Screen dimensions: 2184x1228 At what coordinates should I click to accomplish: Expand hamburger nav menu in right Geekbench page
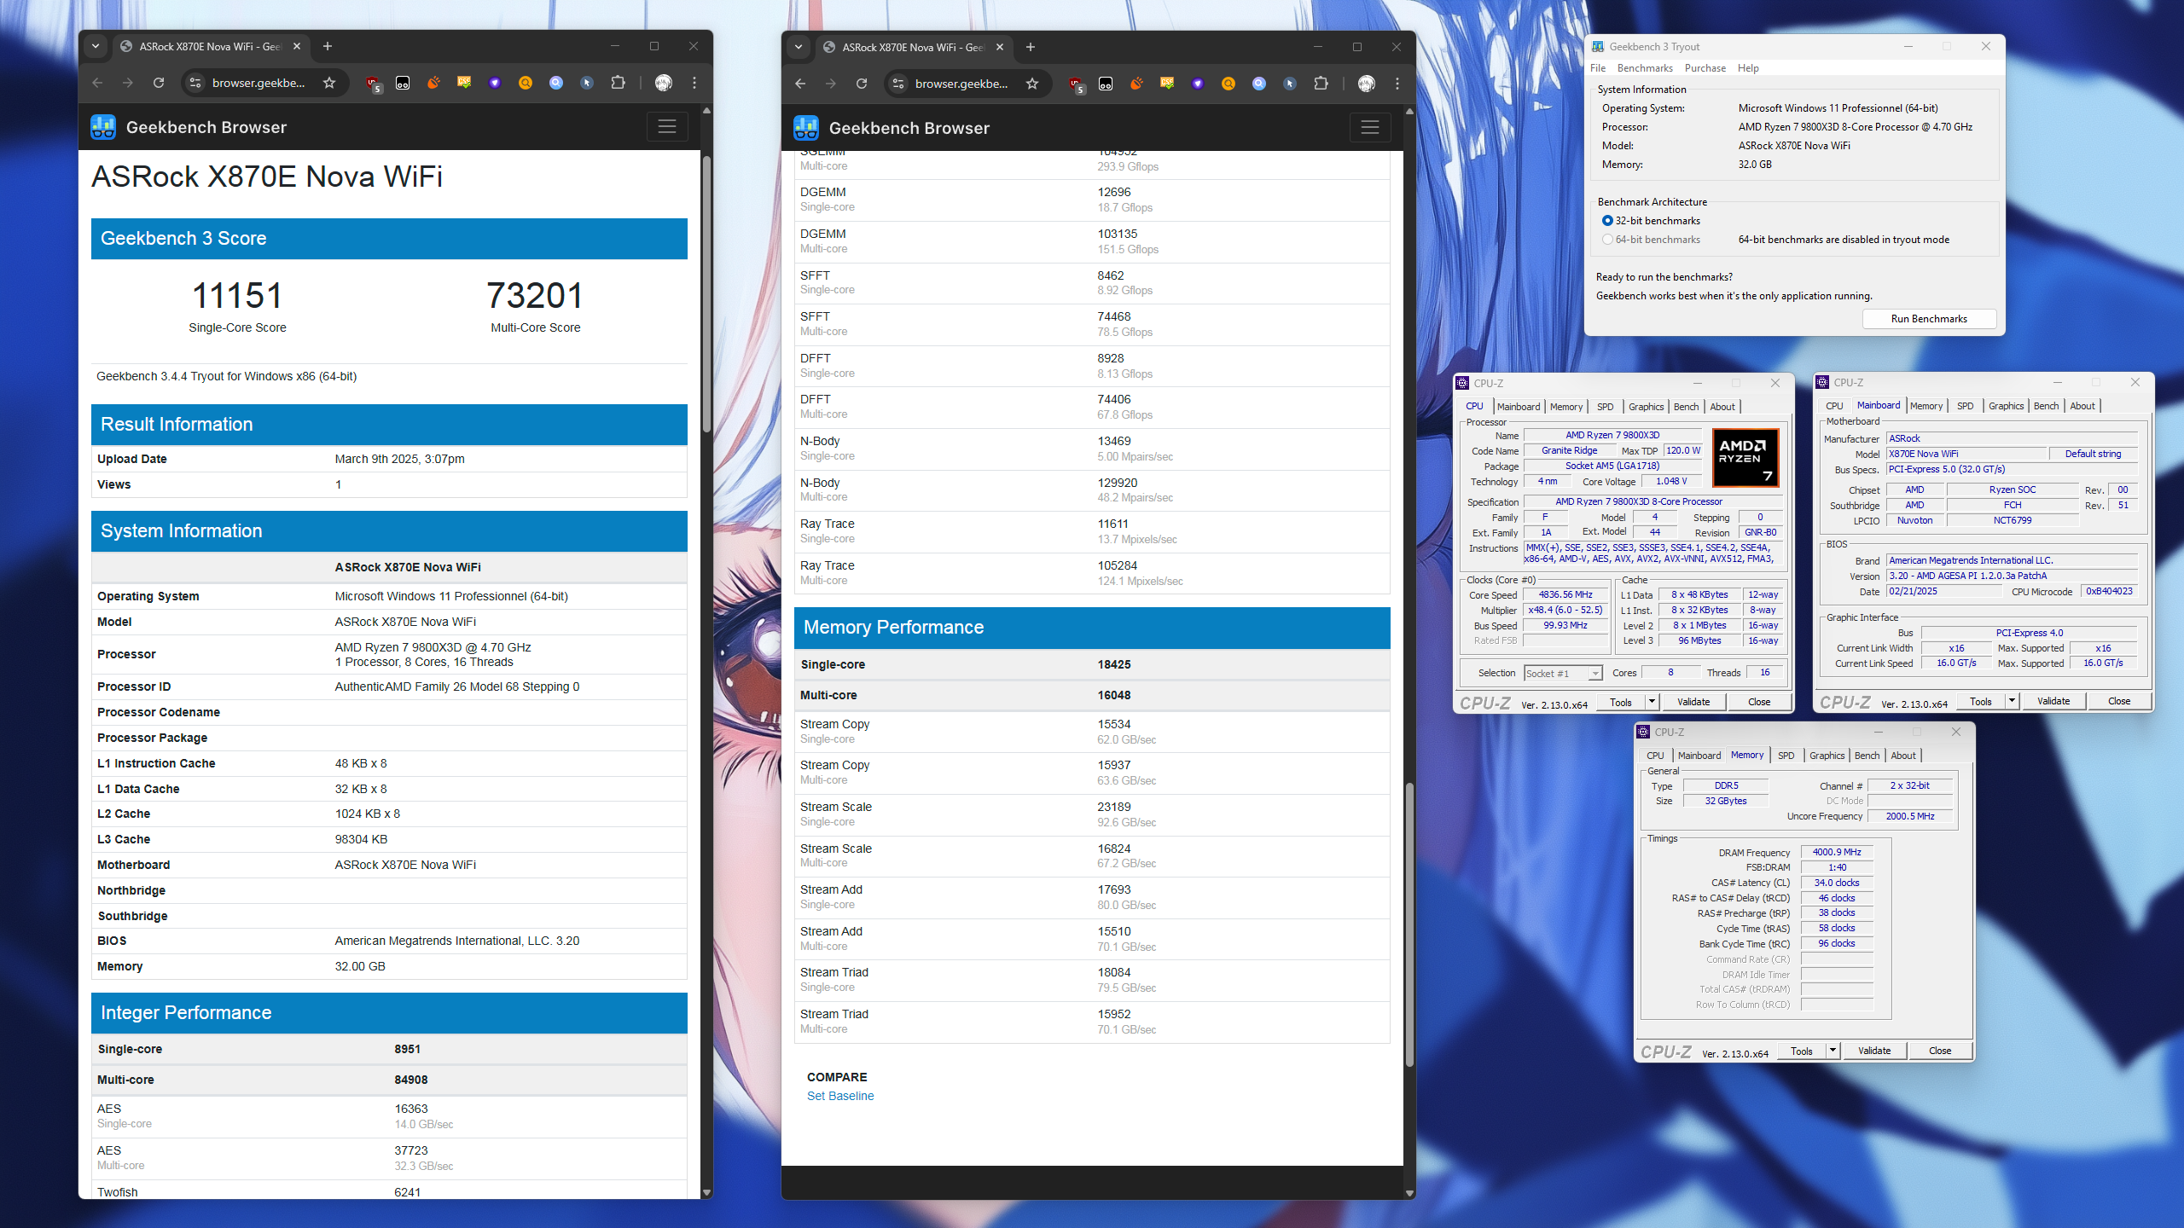tap(1370, 128)
